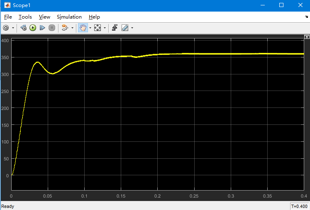The image size is (310, 210).
Task: Click the Step Forward button
Action: [x=42, y=28]
